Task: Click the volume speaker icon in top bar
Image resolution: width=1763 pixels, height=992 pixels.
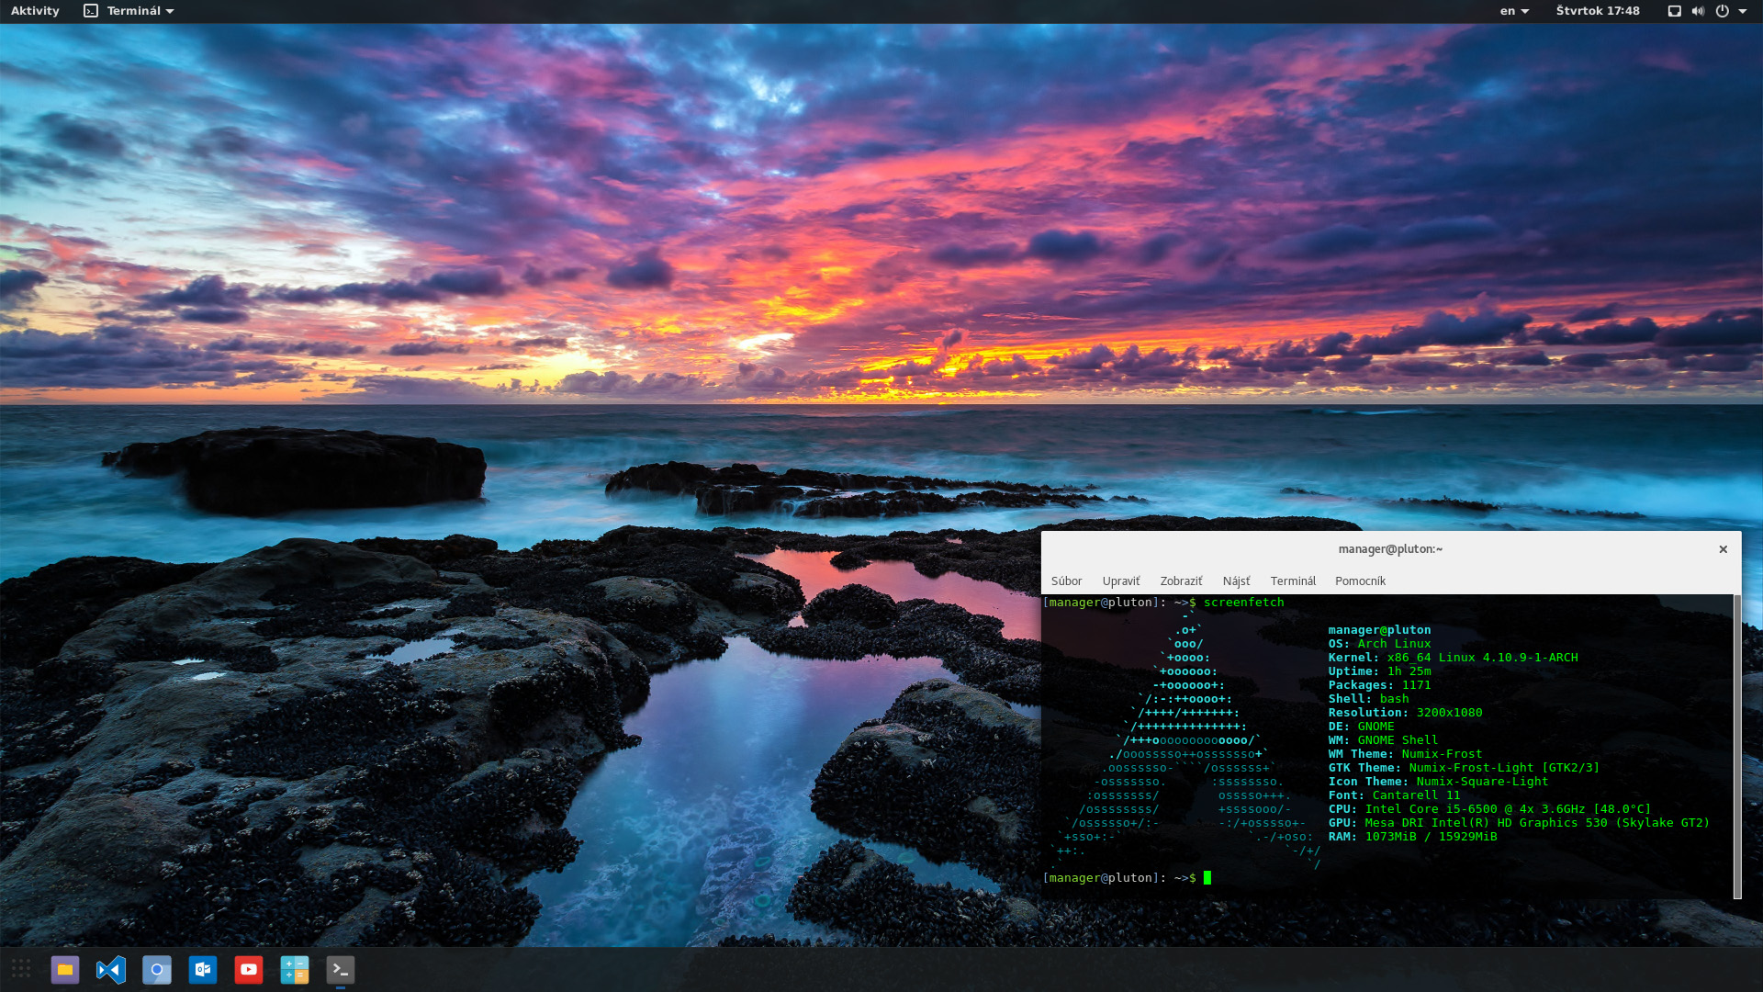Action: (x=1698, y=11)
